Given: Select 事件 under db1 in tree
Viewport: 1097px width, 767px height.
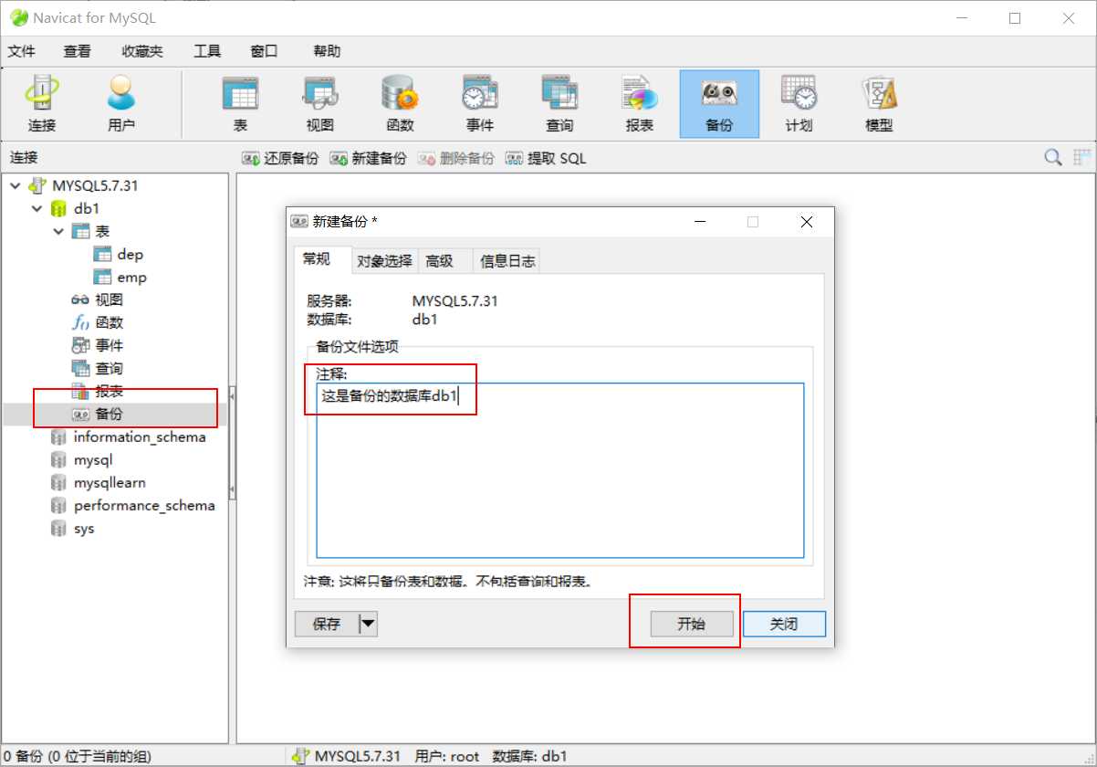Looking at the screenshot, I should (97, 345).
